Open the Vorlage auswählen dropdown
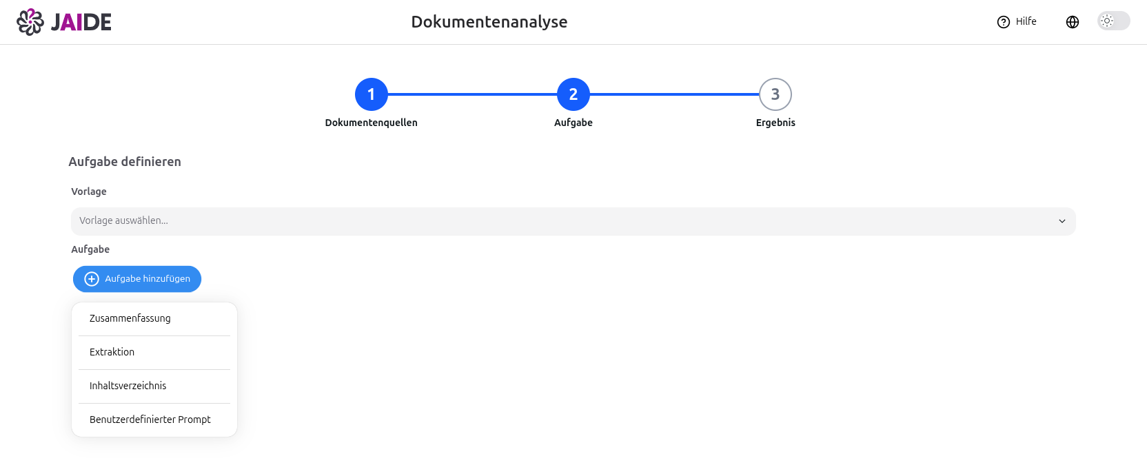The width and height of the screenshot is (1147, 476). (573, 221)
